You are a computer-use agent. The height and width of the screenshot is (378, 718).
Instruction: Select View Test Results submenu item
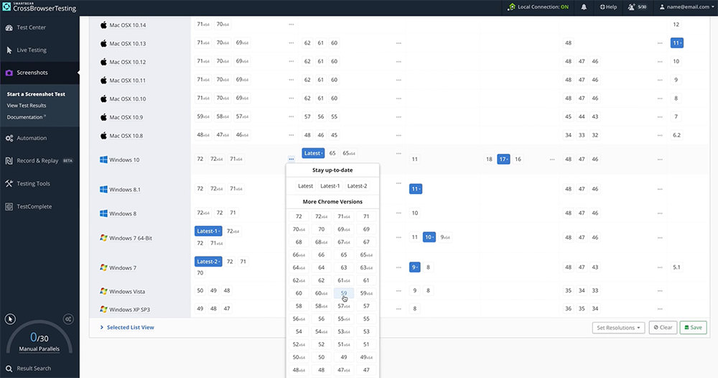pyautogui.click(x=27, y=106)
